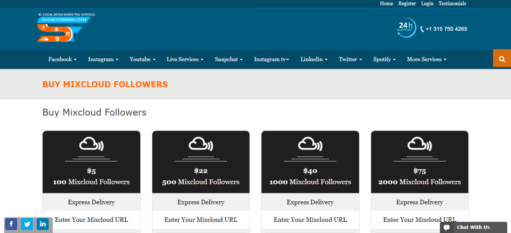
Task: Click Express Delivery on the $40 card
Action: (310, 202)
